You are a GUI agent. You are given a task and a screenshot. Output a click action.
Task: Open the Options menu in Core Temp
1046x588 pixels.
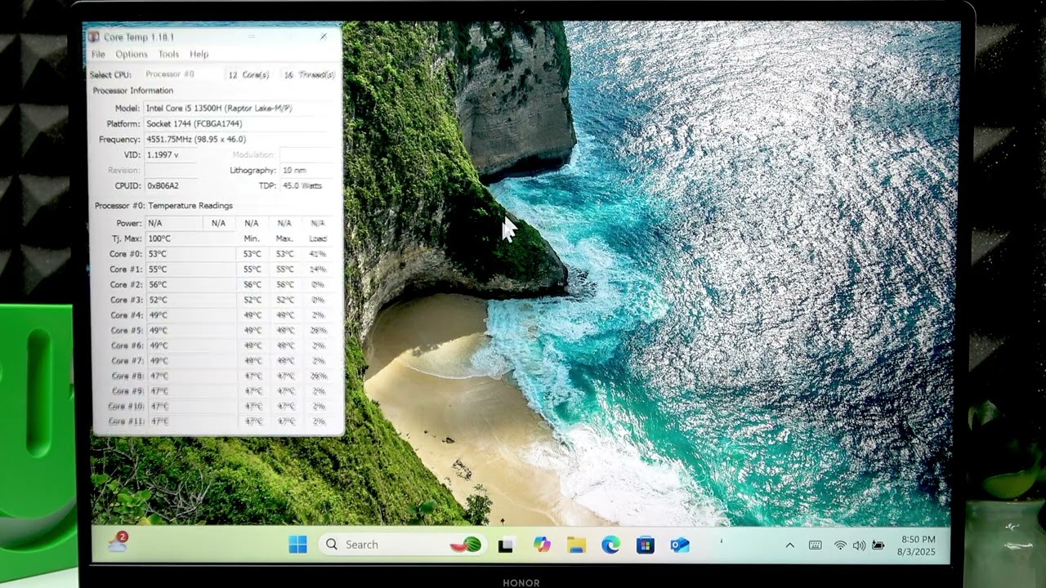(x=132, y=54)
